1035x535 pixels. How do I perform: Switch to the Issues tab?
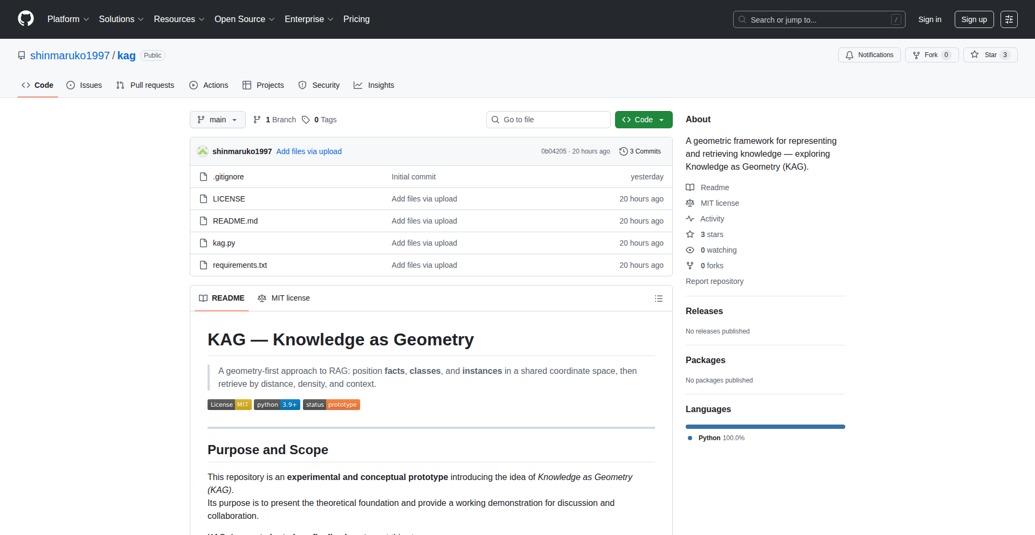pos(84,85)
